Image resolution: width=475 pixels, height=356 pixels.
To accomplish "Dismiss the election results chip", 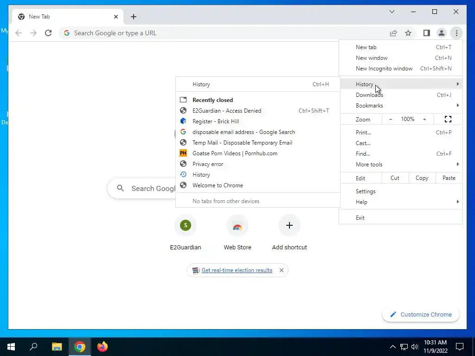I will coord(282,270).
